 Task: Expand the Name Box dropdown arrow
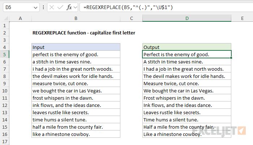click(35, 7)
